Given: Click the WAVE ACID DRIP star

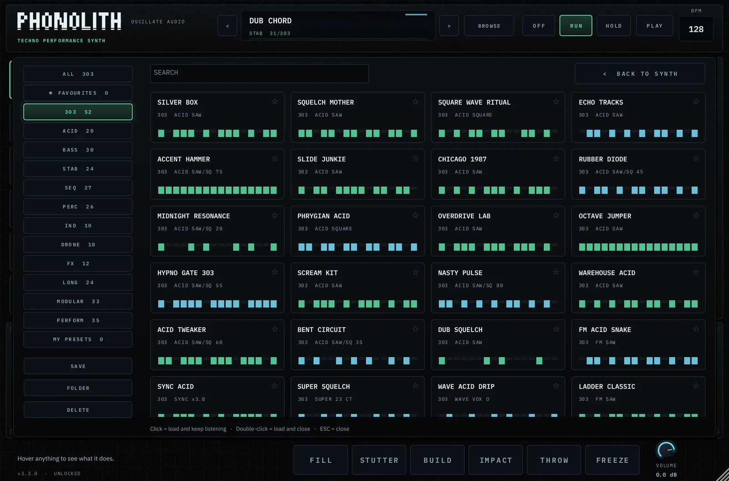Looking at the screenshot, I should (556, 386).
